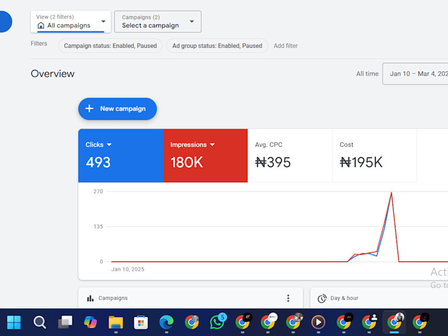Screen dimensions: 448x336
Task: Open the Jan 10 – Mar 4 date range picker
Action: pyautogui.click(x=415, y=74)
